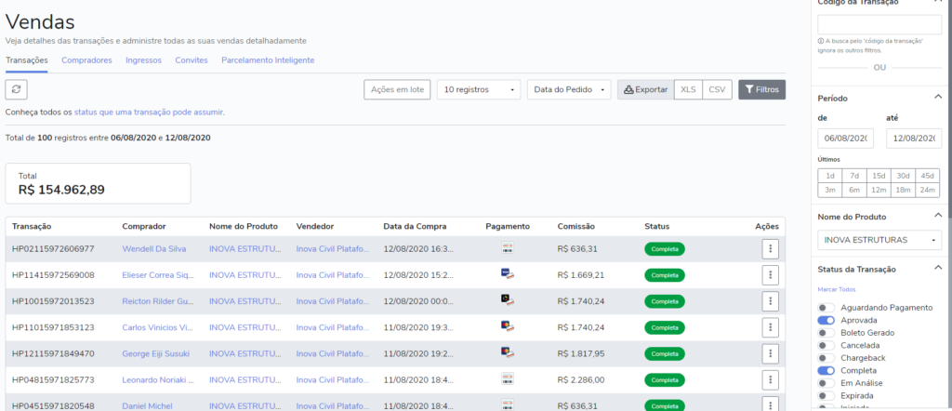Screen dimensions: 952x411
Task: Collapse the Status da Transação section
Action: click(938, 267)
